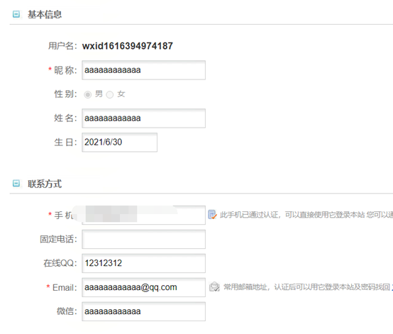393x334 pixels.
Task: Click the 常用邮箱地址 hint text
Action: (x=306, y=287)
